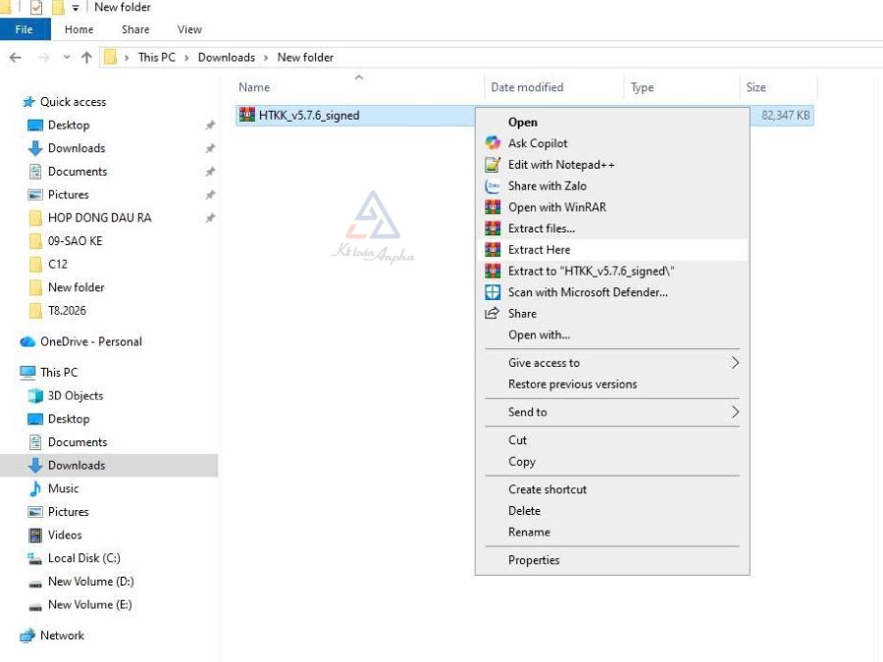The image size is (883, 662).
Task: Expand the Send to submenu arrow
Action: click(x=735, y=412)
